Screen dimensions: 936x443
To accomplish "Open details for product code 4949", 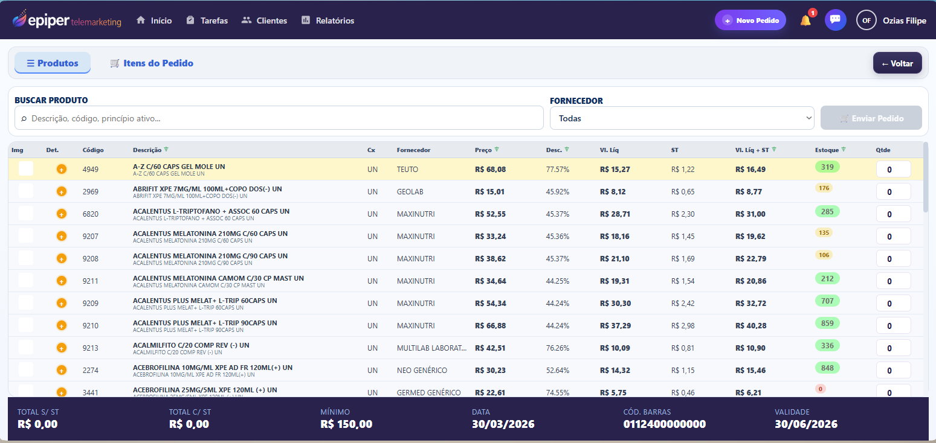I will [x=61, y=170].
